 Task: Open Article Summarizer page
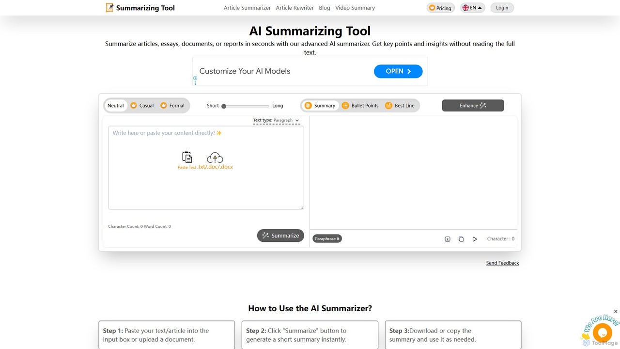point(247,8)
